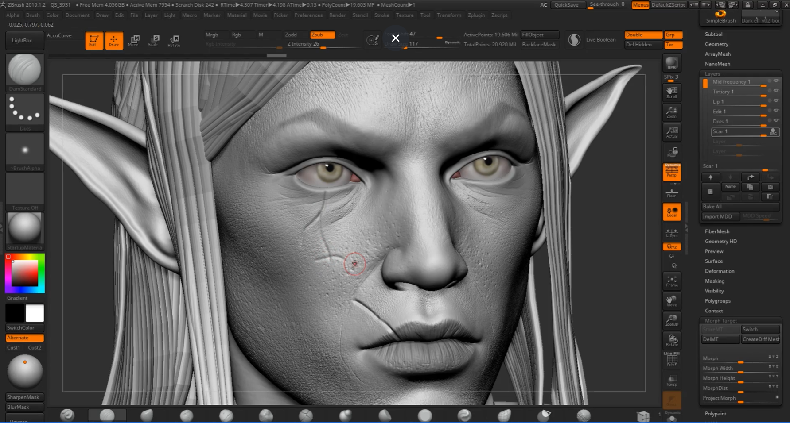
Task: Click the Frame view icon
Action: (672, 281)
